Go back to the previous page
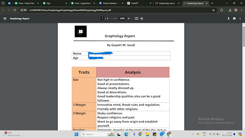Viewport: 245px width, 138px height. [3, 10]
